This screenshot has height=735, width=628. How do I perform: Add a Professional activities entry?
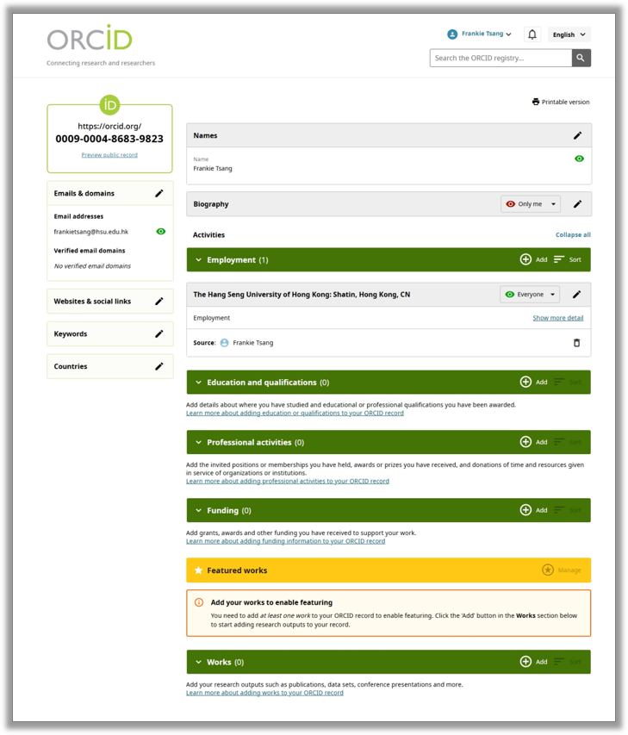point(534,441)
